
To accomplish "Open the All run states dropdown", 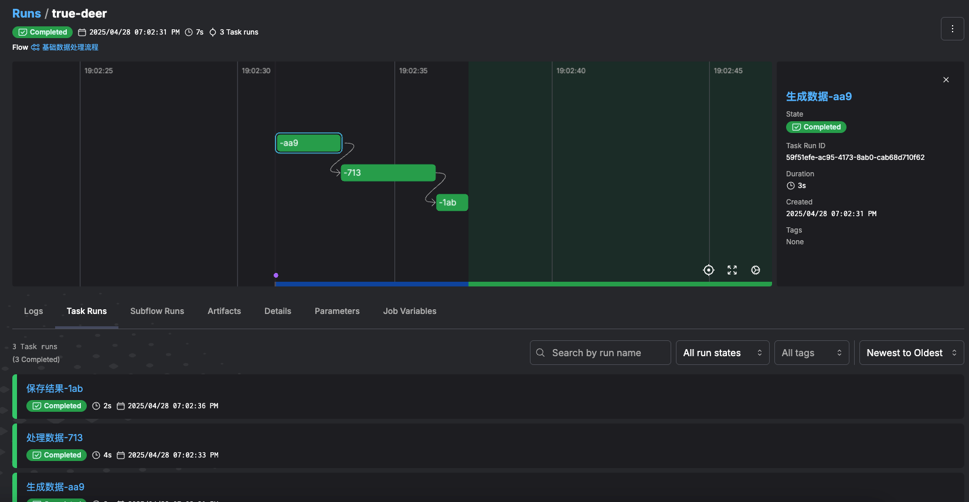I will pos(722,353).
